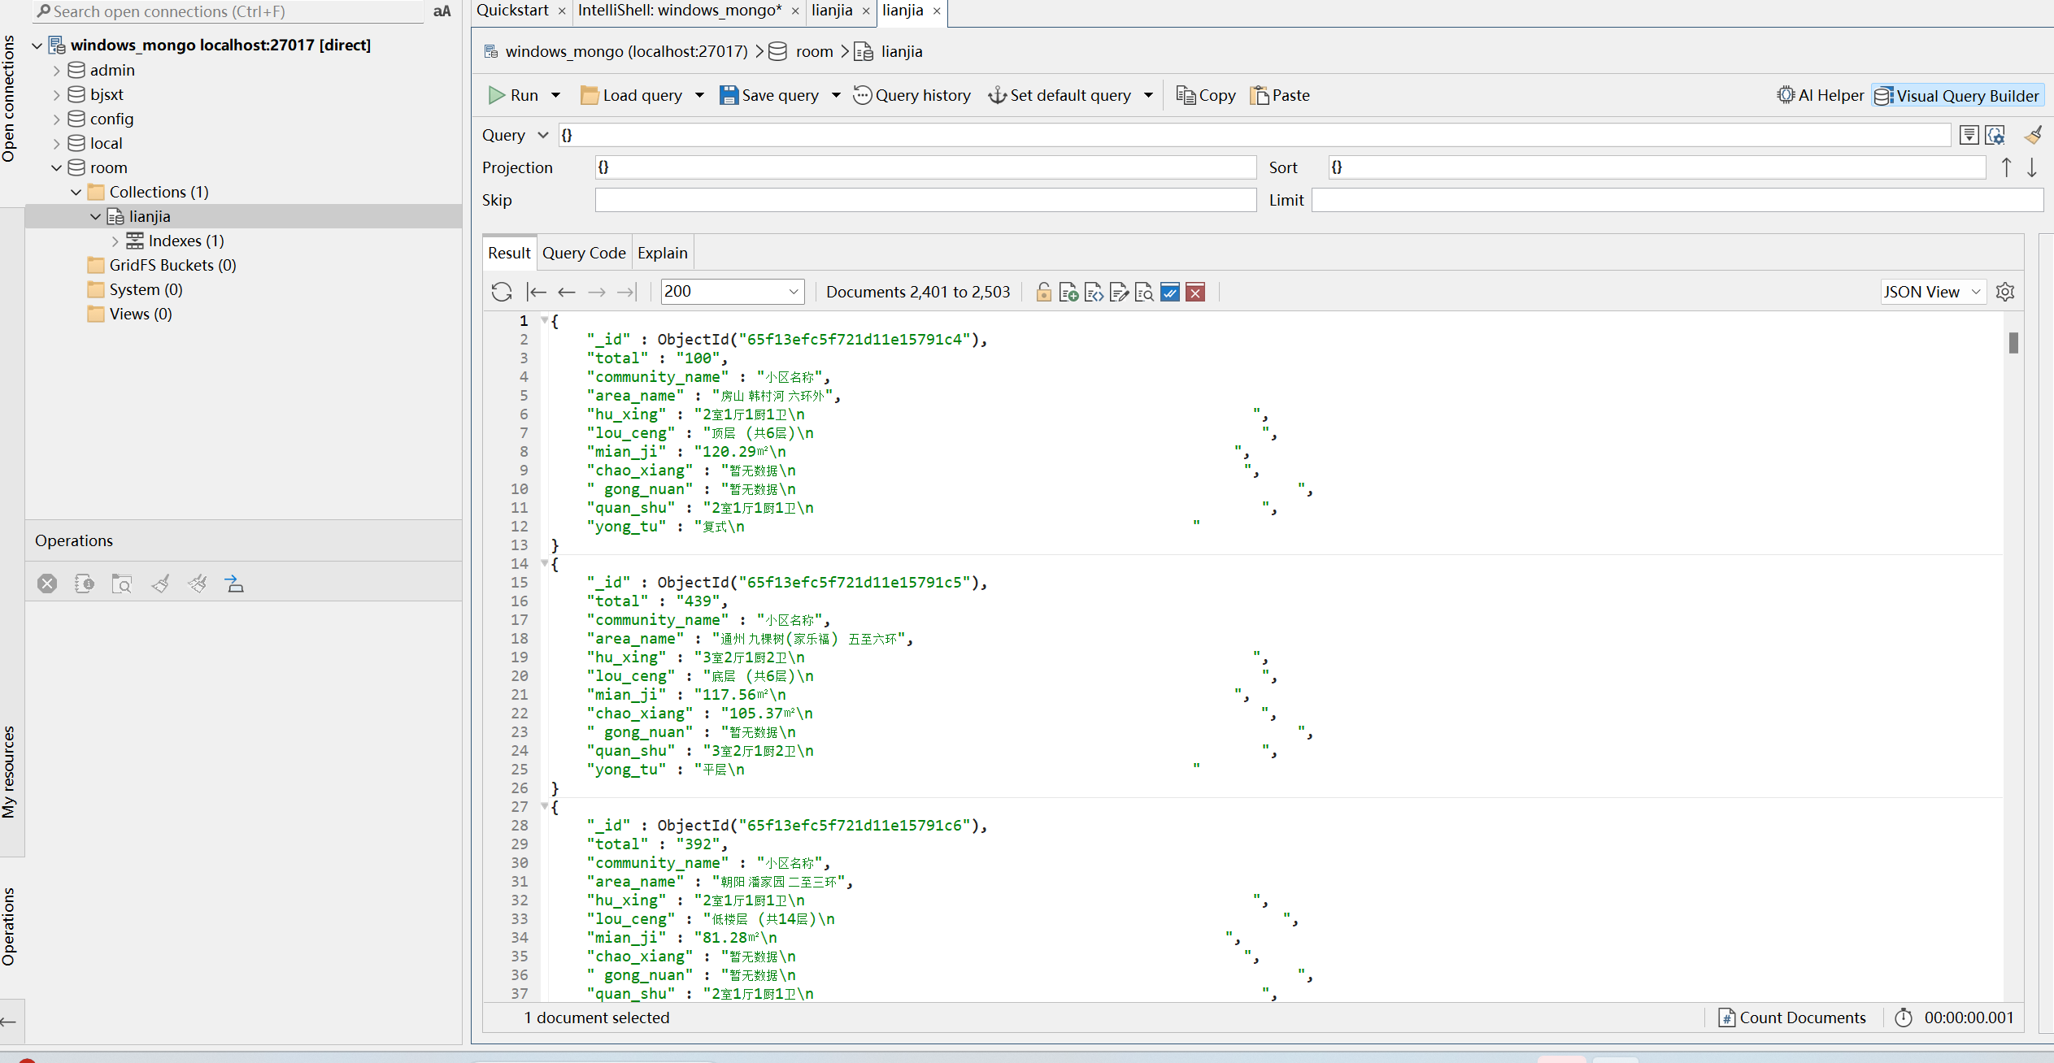Click the Paste icon in toolbar
This screenshot has width=2054, height=1063.
pyautogui.click(x=1280, y=93)
